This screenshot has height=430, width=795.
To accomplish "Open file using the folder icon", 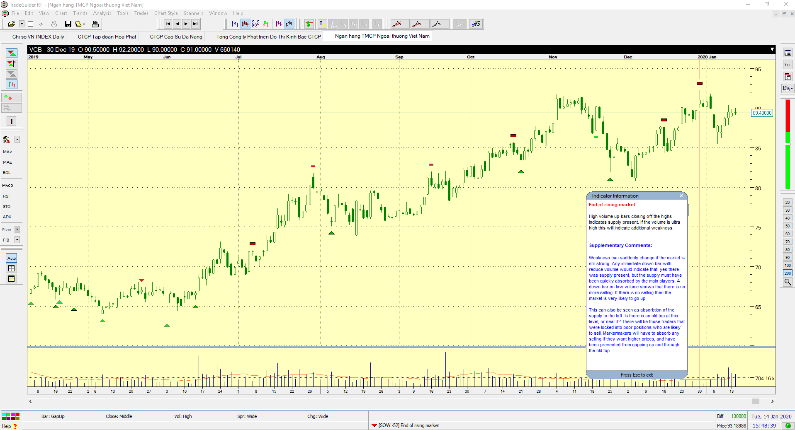I will [x=12, y=24].
